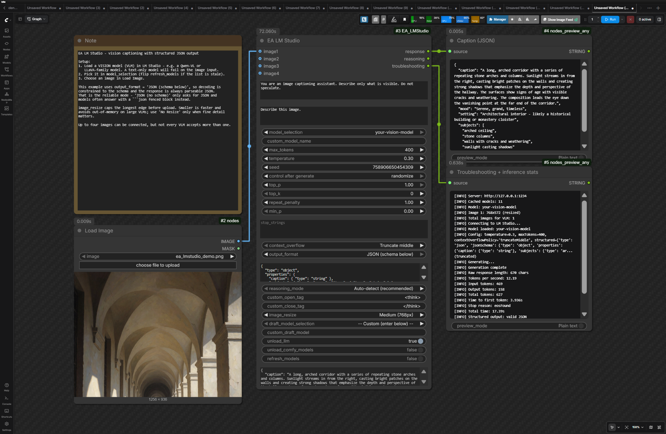666x434 pixels.
Task: Select the pointer select mode icon
Action: point(612,427)
